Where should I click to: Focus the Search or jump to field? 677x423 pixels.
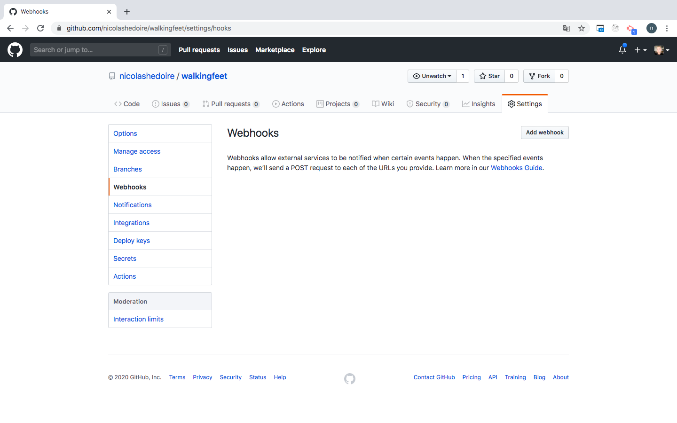pyautogui.click(x=101, y=50)
